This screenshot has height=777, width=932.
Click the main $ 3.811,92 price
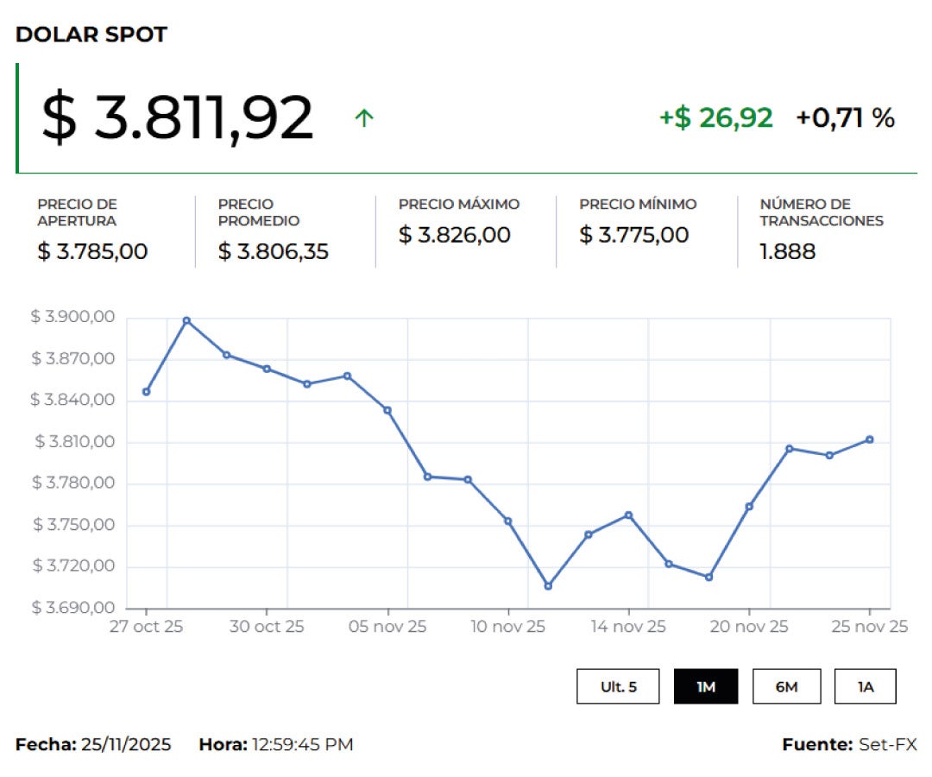[x=177, y=118]
